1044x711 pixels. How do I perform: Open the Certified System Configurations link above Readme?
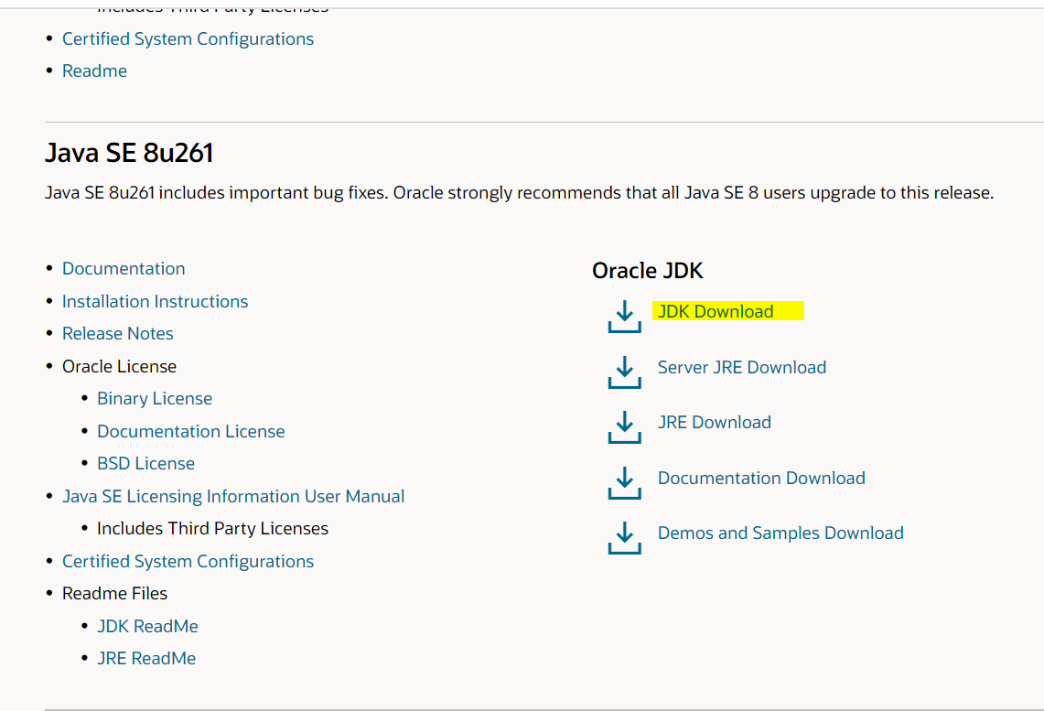coord(188,39)
